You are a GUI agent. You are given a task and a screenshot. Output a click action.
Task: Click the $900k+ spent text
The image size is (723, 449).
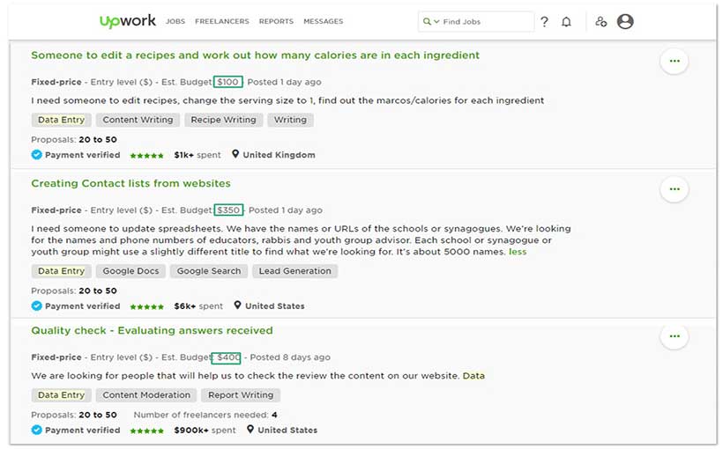click(x=205, y=431)
